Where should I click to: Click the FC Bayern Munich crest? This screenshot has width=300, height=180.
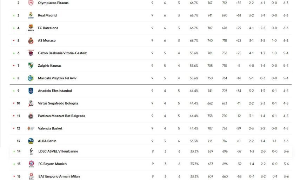coord(31,164)
